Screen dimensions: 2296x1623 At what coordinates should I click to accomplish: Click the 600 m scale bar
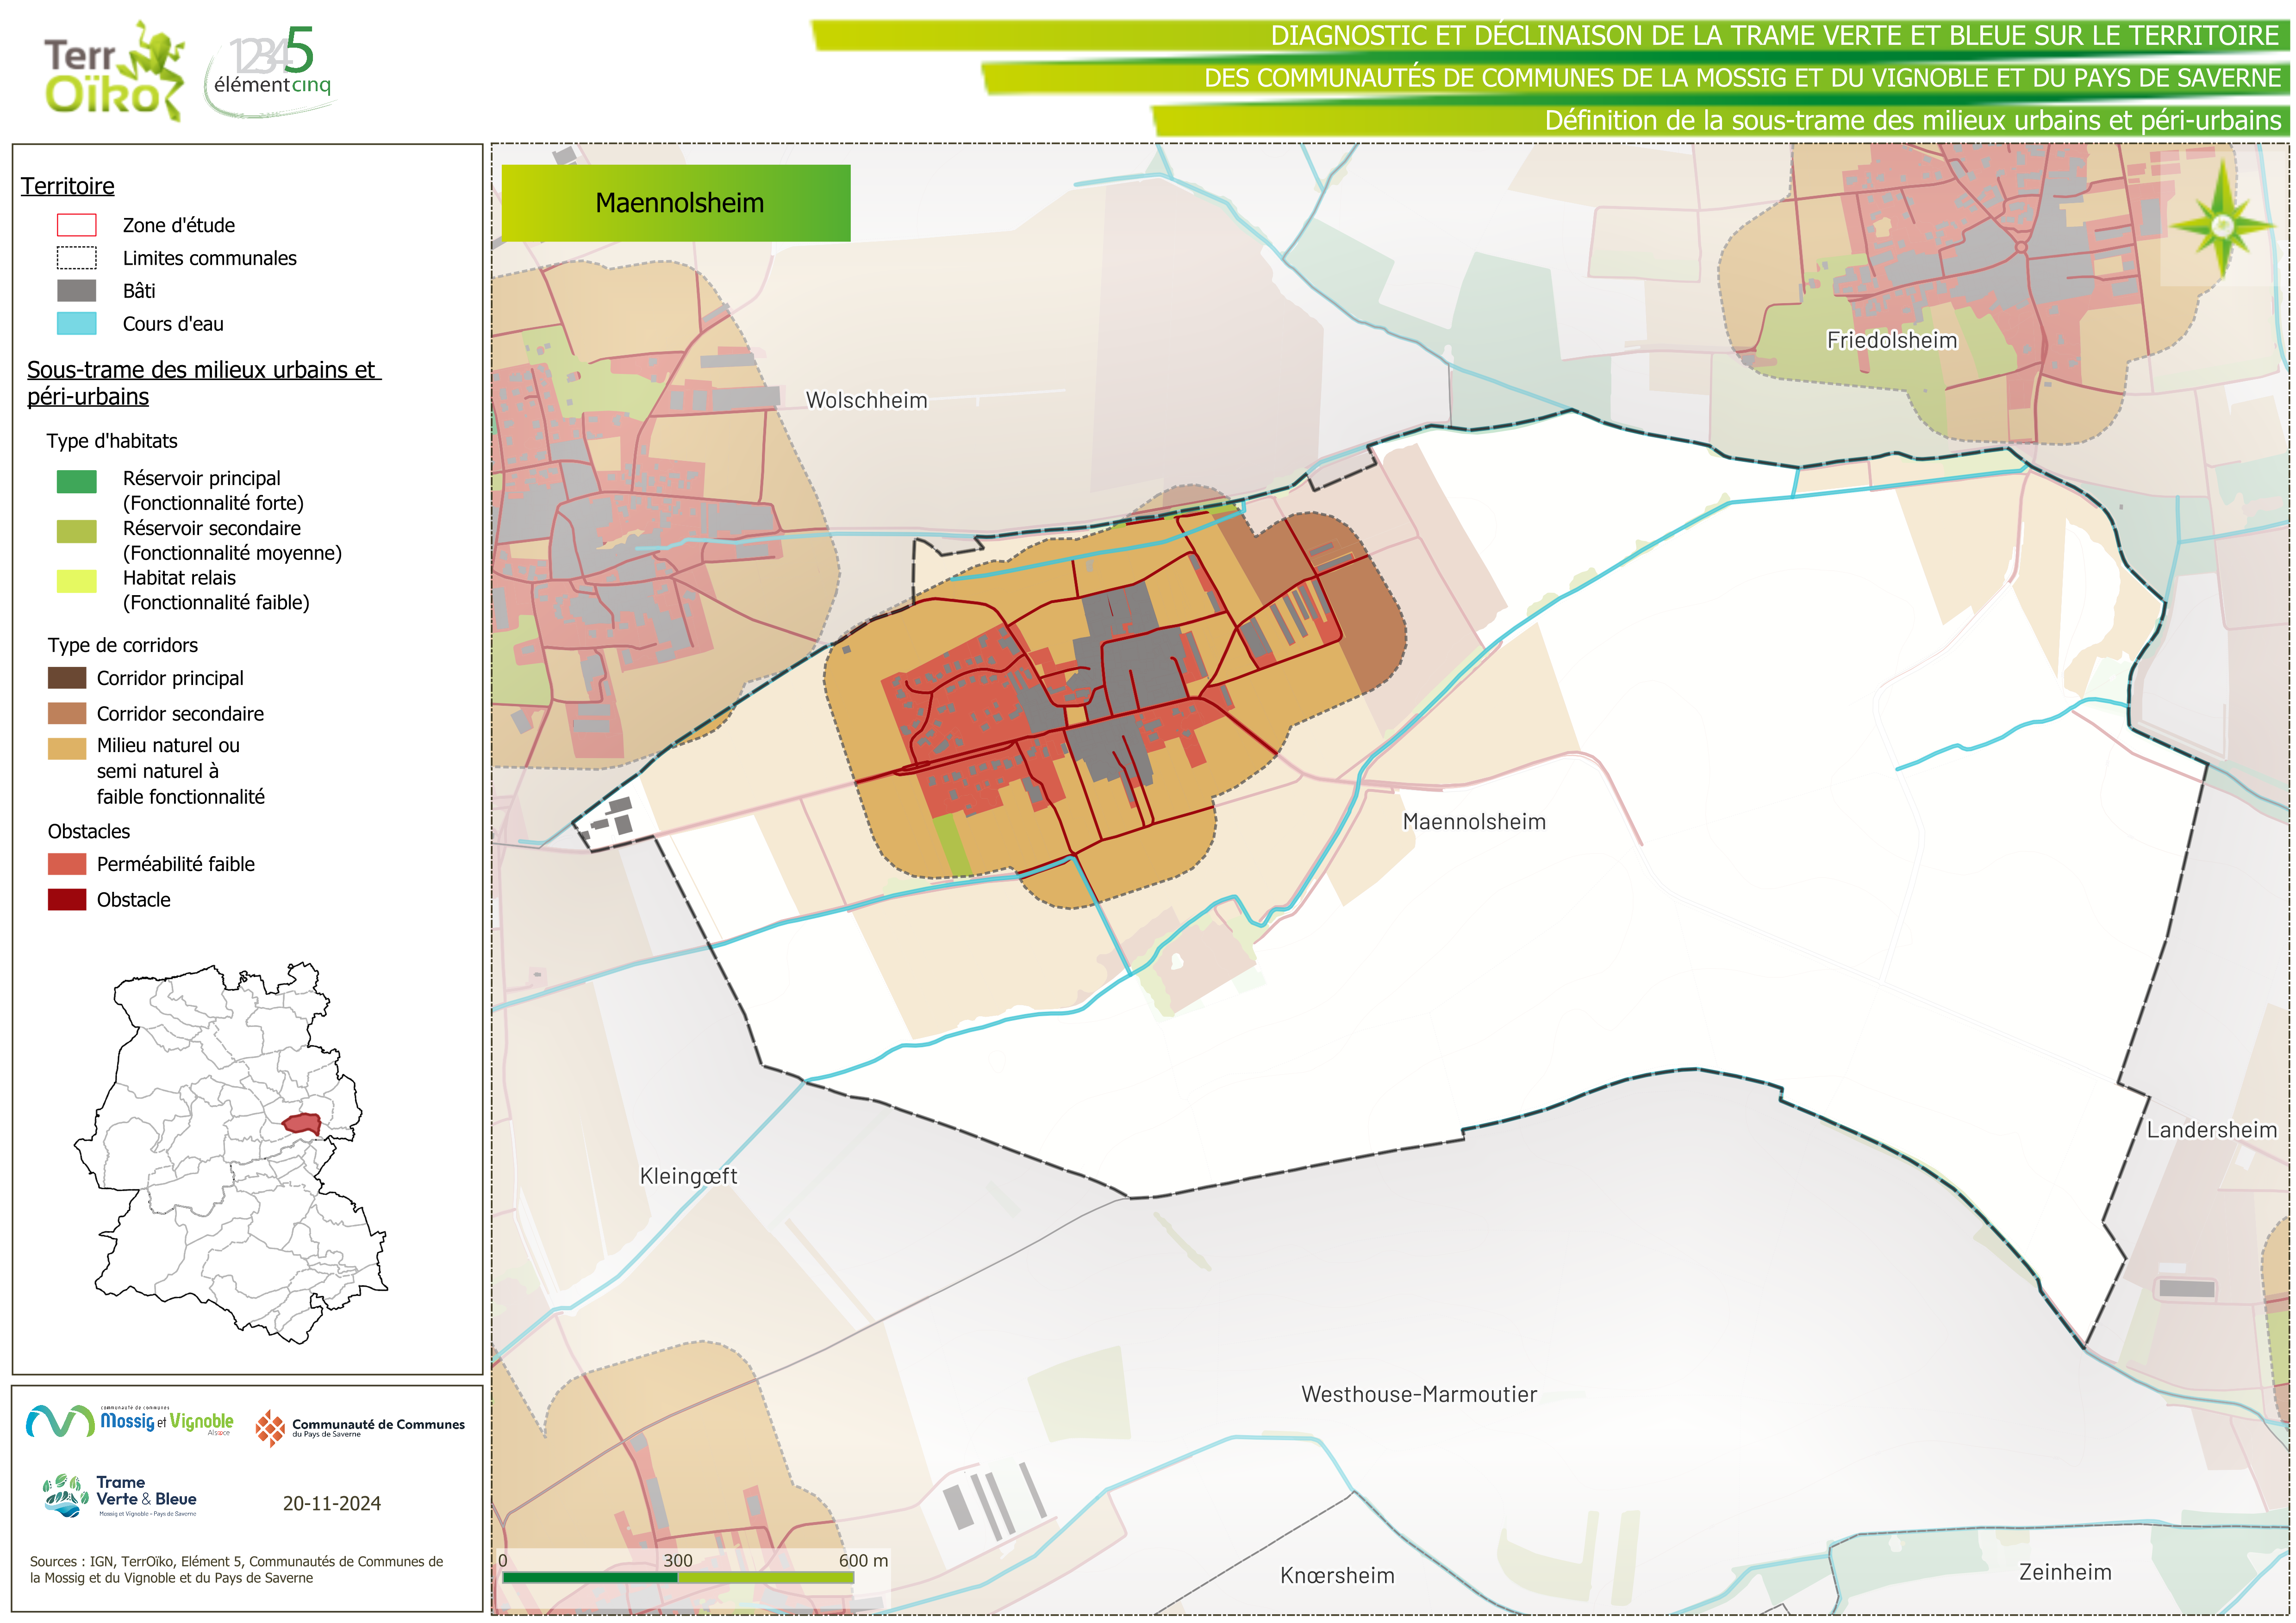(678, 1577)
